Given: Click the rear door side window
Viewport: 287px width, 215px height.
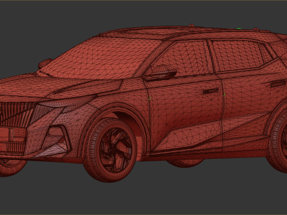Looking at the screenshot, I should click(x=237, y=55).
